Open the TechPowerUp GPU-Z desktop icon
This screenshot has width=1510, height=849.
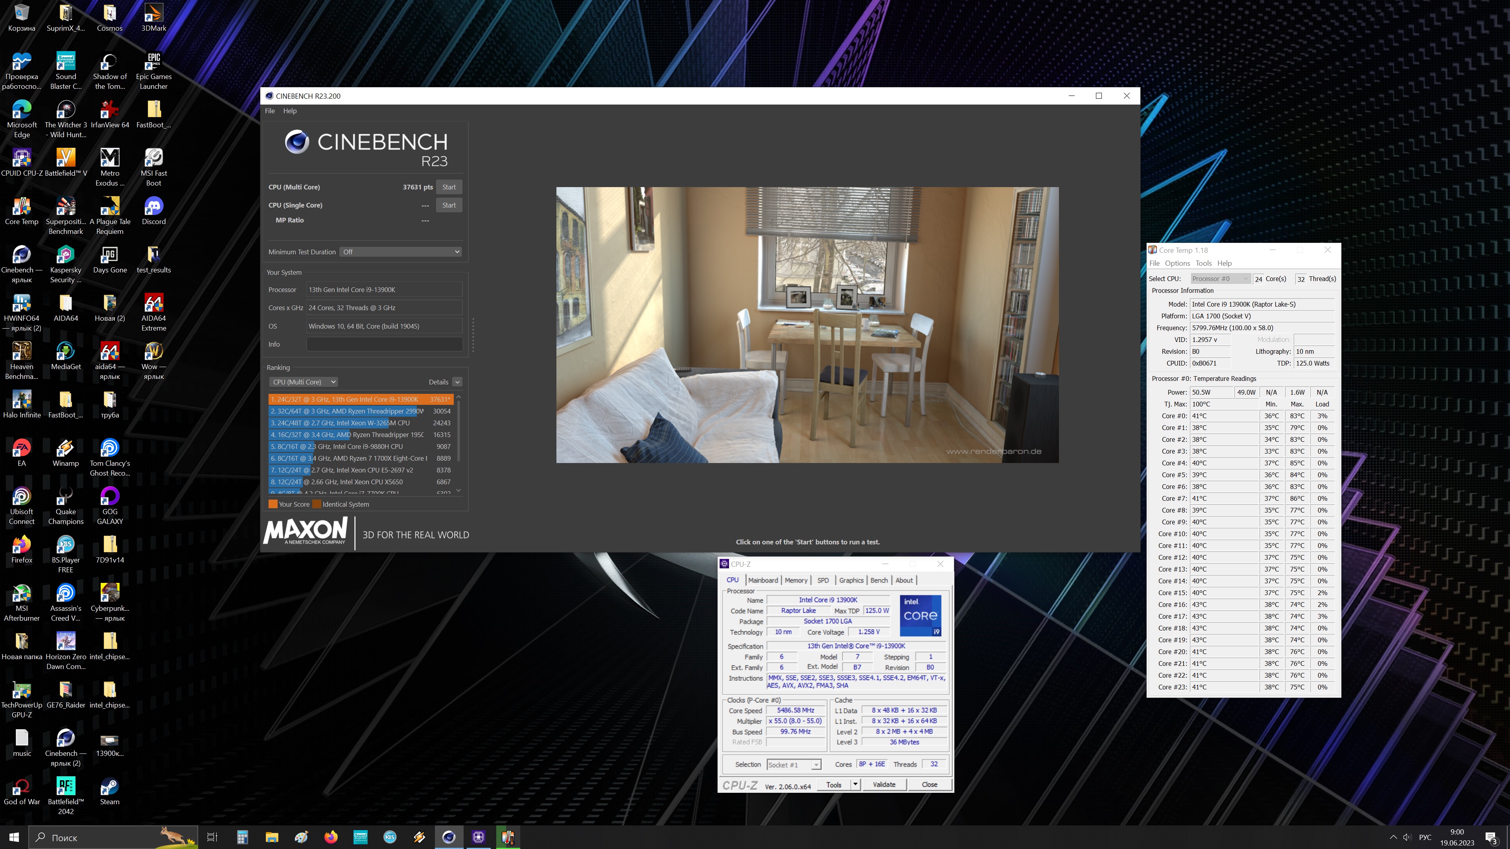(x=22, y=691)
